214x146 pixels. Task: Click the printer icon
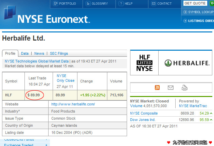(184, 88)
